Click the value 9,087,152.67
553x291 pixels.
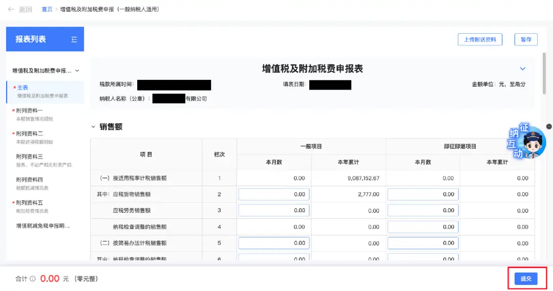point(363,178)
